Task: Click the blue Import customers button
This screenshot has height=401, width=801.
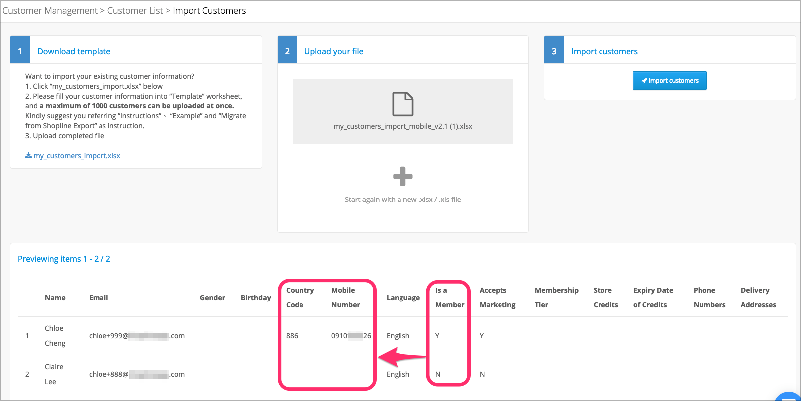Action: click(x=670, y=81)
